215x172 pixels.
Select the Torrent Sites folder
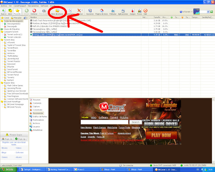pos(9,40)
